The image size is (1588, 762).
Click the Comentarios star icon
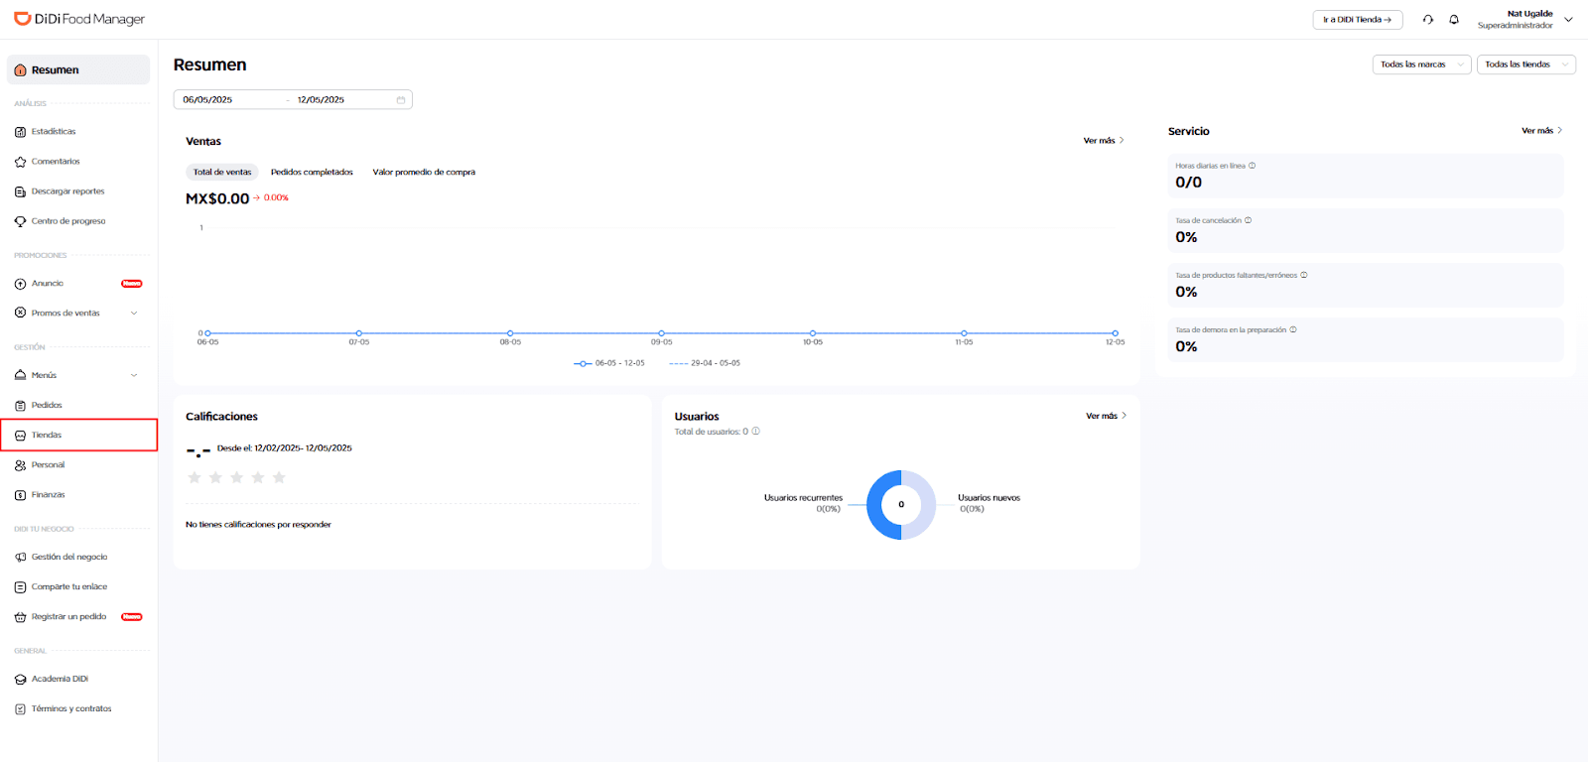click(21, 162)
